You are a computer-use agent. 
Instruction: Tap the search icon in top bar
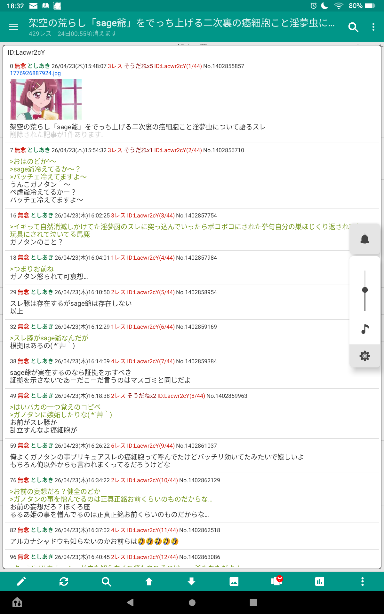pos(353,27)
